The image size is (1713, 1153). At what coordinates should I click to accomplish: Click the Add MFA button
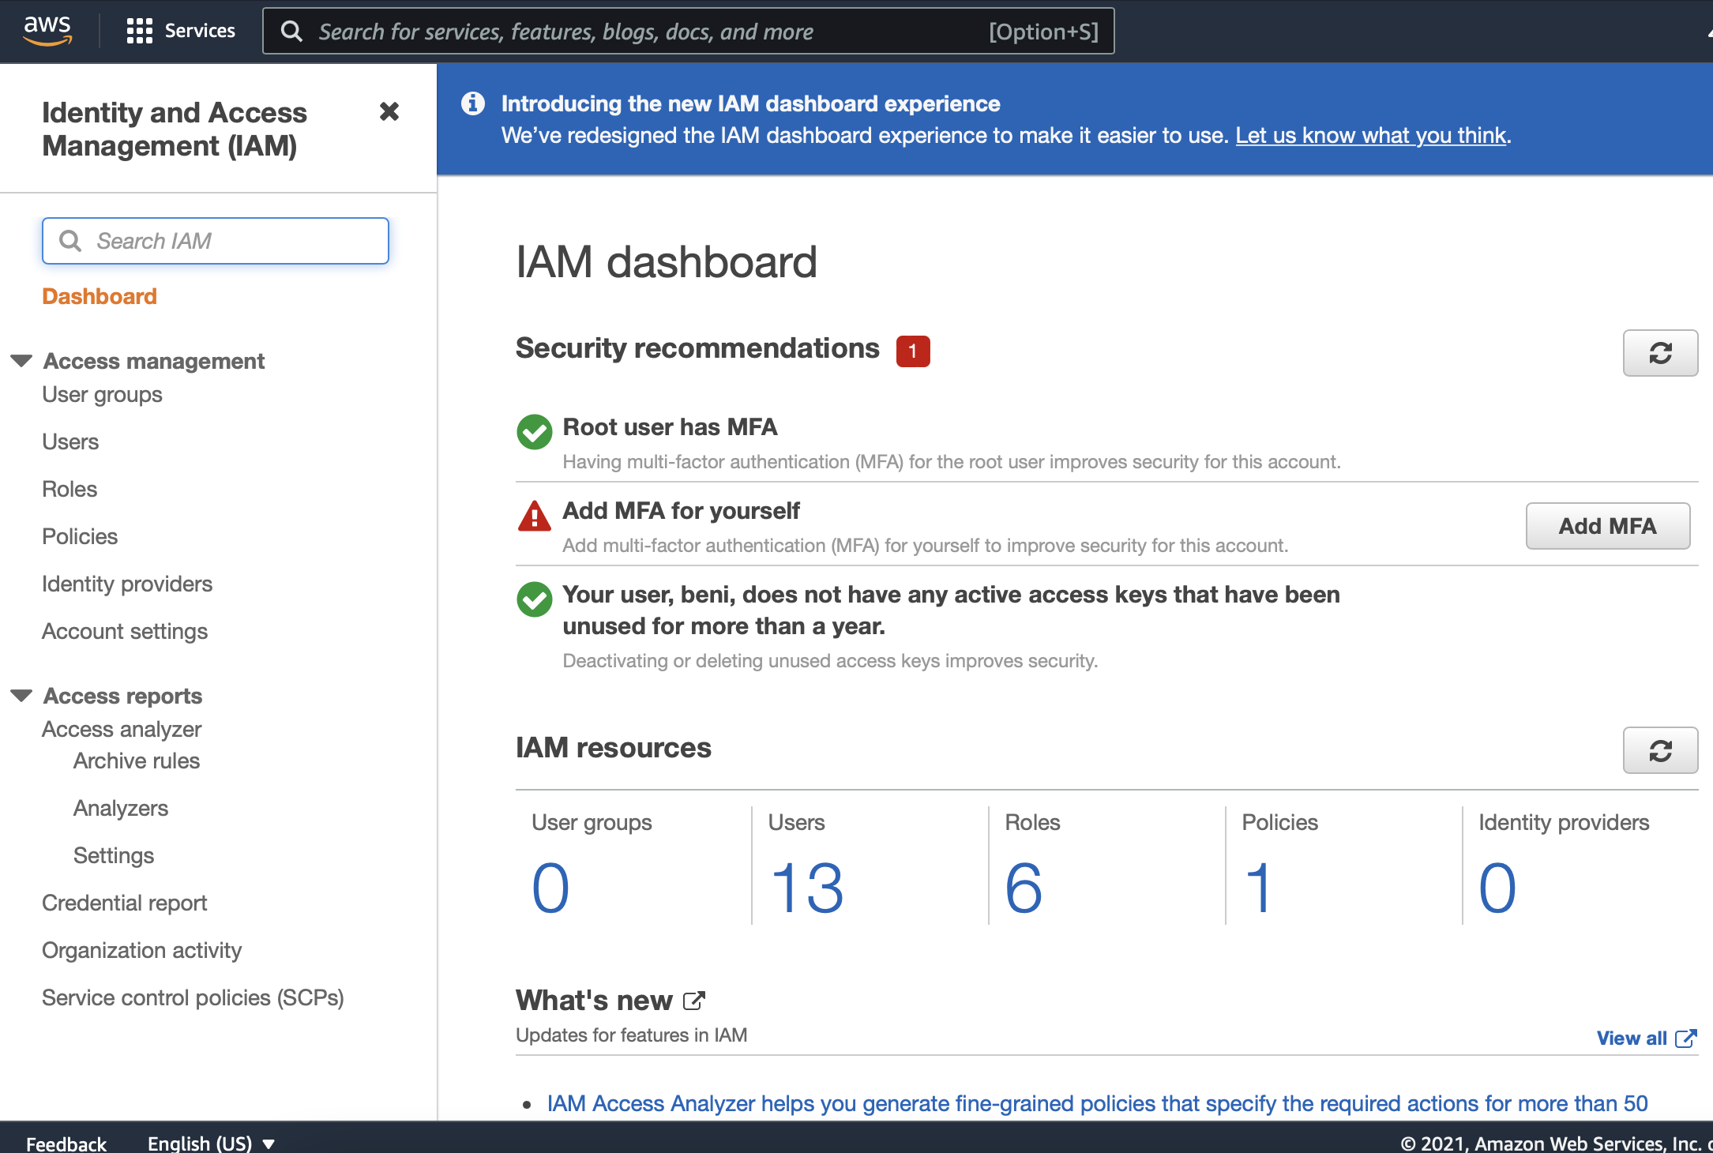1607,526
